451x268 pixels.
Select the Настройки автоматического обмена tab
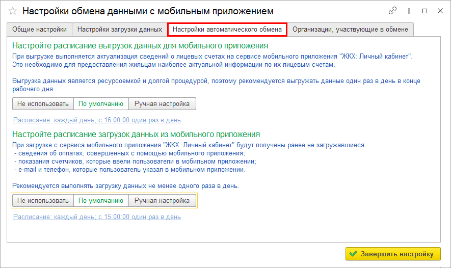pyautogui.click(x=227, y=30)
